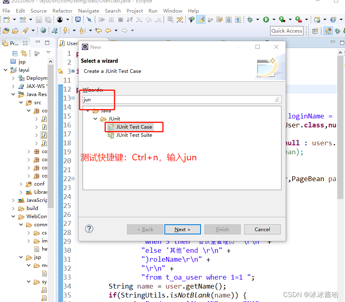Clear the wizard filter text

coord(277,99)
